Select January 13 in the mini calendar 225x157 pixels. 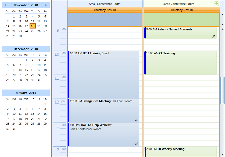(x=33, y=114)
